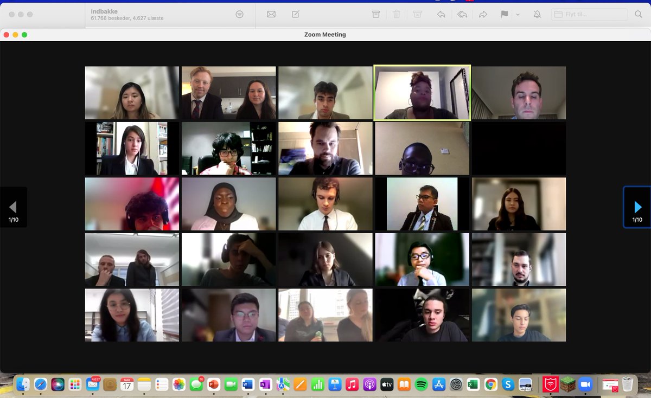Archive the selected message in Mail
Viewport: 651px width, 398px height.
(376, 14)
